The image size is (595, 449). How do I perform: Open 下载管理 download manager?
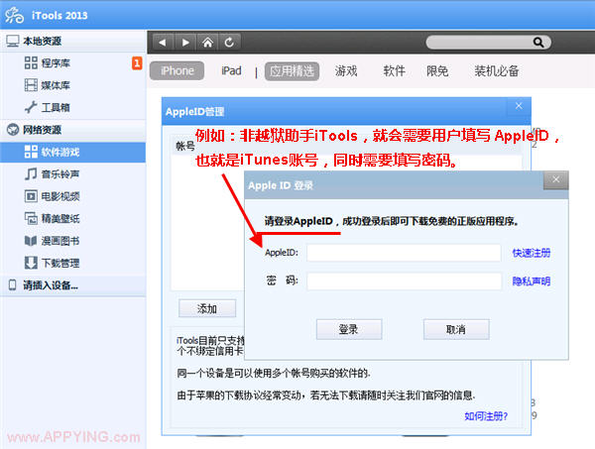point(59,263)
